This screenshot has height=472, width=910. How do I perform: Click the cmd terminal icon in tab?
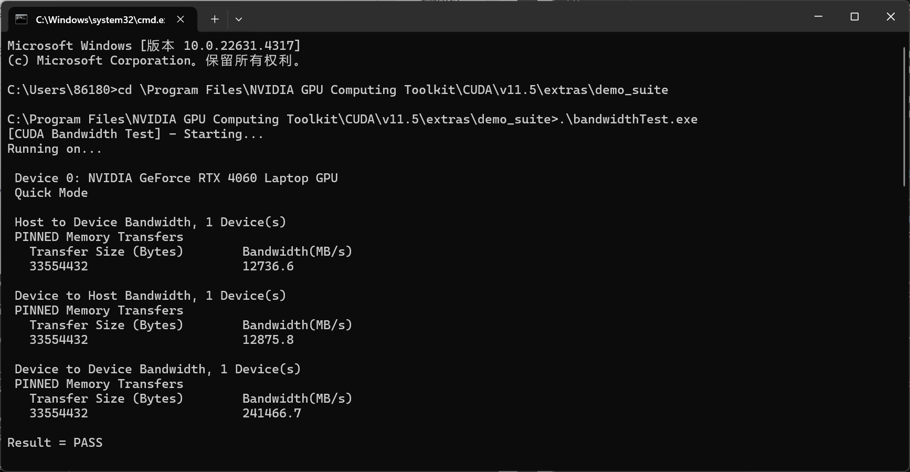(22, 19)
